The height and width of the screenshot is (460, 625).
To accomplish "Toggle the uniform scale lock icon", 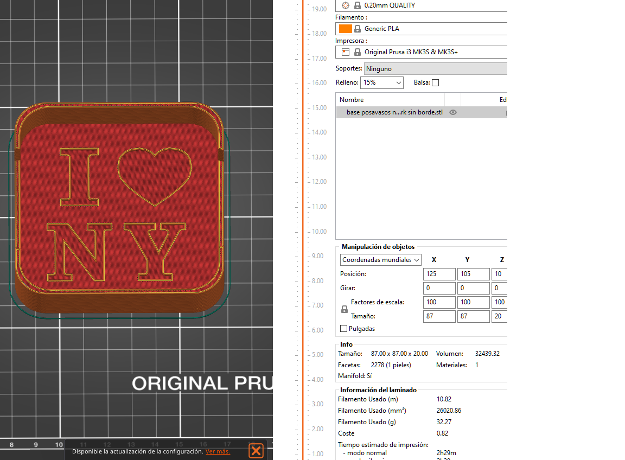I will tap(344, 309).
